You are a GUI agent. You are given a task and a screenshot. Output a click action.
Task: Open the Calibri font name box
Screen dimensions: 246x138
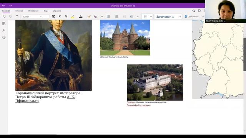tap(30, 16)
